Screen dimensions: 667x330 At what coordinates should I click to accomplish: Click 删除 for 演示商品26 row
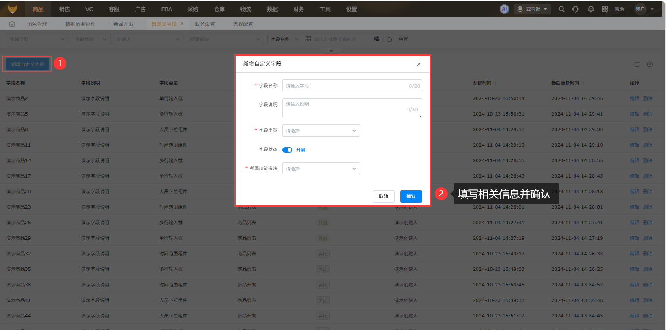648,223
